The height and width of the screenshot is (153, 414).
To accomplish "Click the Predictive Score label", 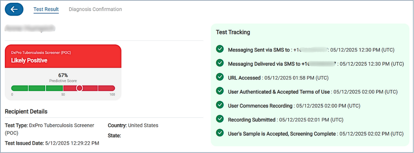I will click(x=63, y=81).
